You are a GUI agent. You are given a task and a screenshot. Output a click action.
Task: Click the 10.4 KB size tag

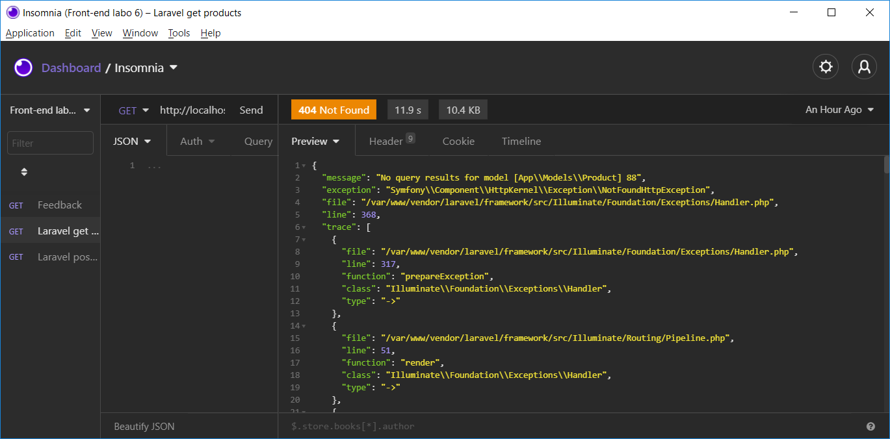point(463,110)
